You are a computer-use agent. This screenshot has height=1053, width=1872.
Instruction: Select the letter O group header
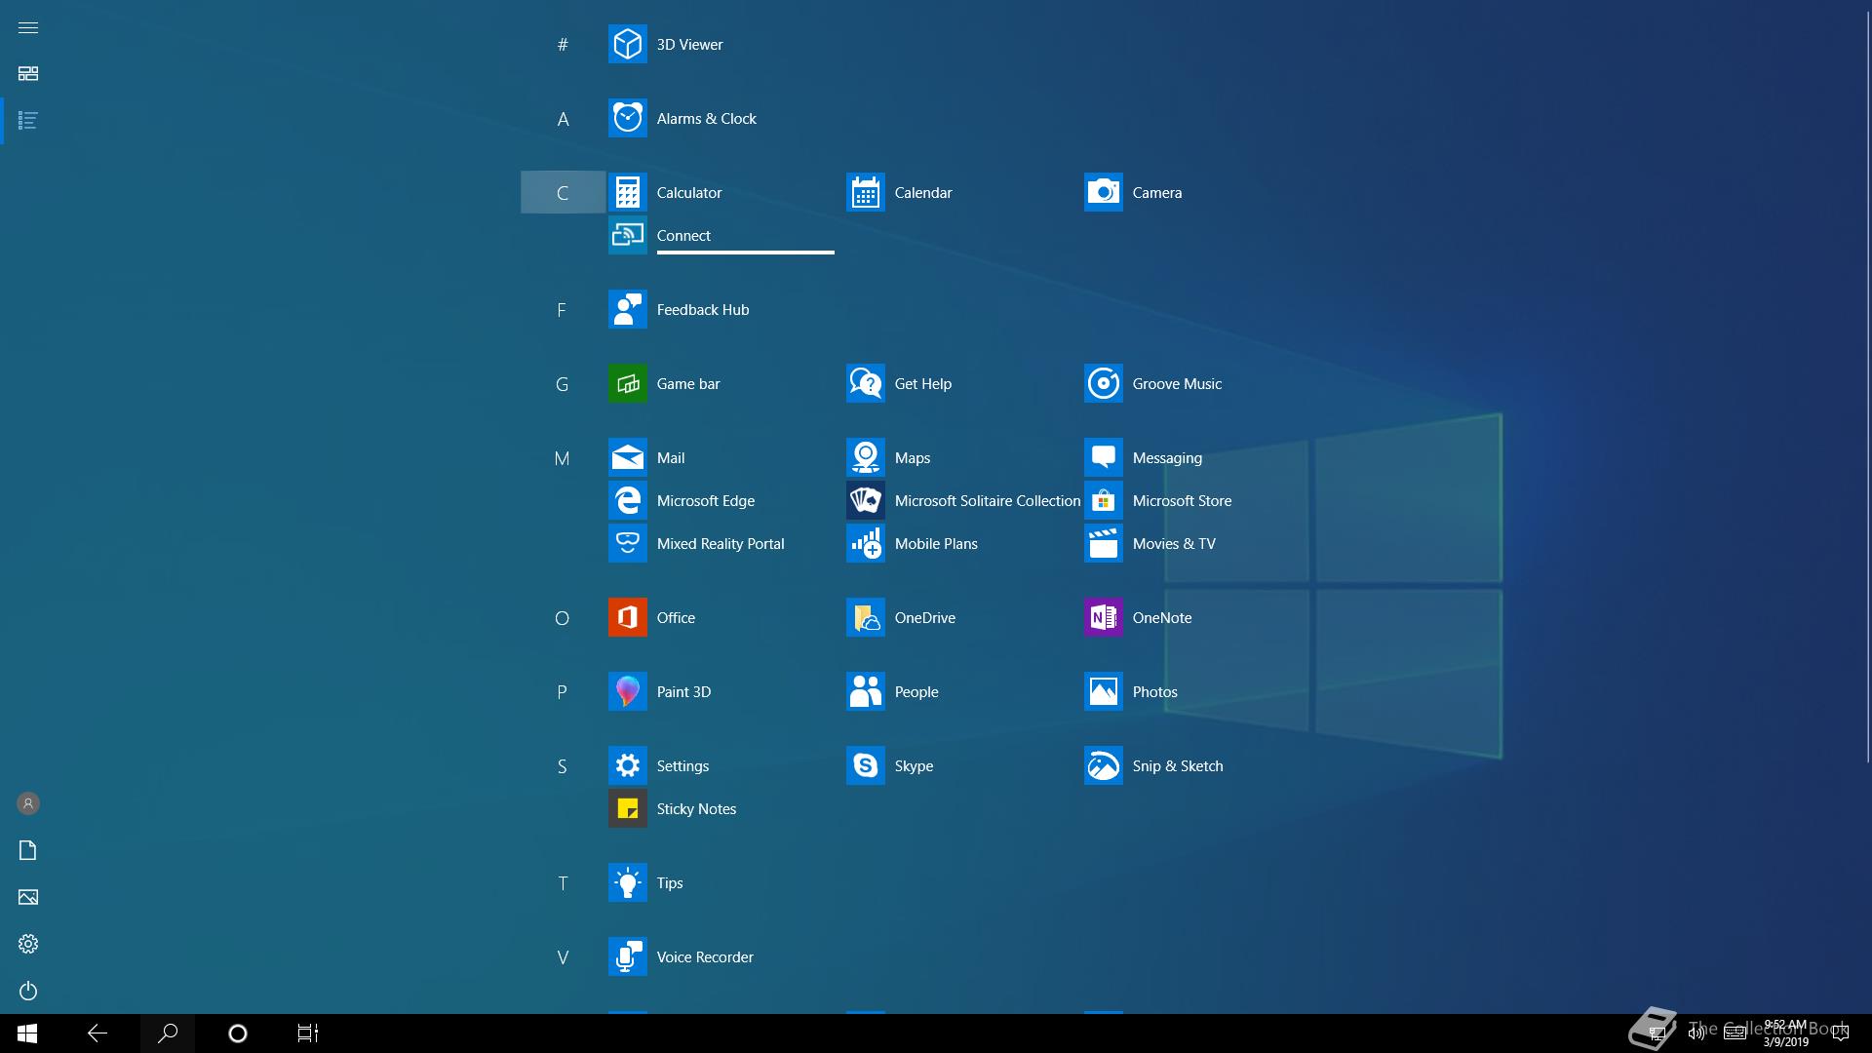(563, 617)
